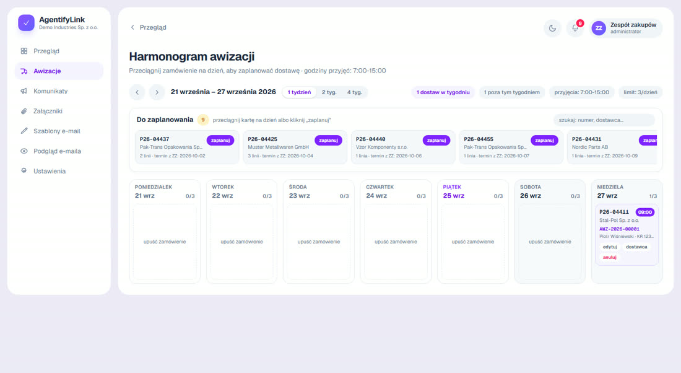681x373 pixels.
Task: Open the Zespół zakupów user menu
Action: click(626, 29)
